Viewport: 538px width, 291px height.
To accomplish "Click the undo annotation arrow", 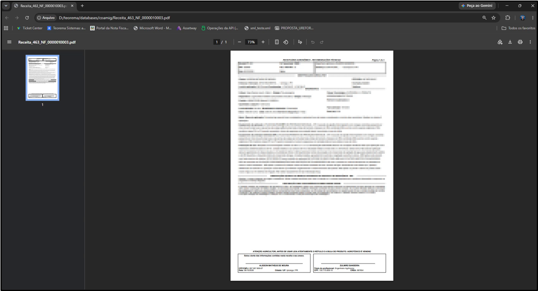I will (x=312, y=42).
